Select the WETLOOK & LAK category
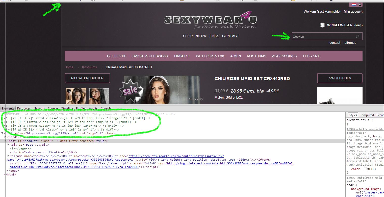The image size is (384, 197). pyautogui.click(x=210, y=56)
